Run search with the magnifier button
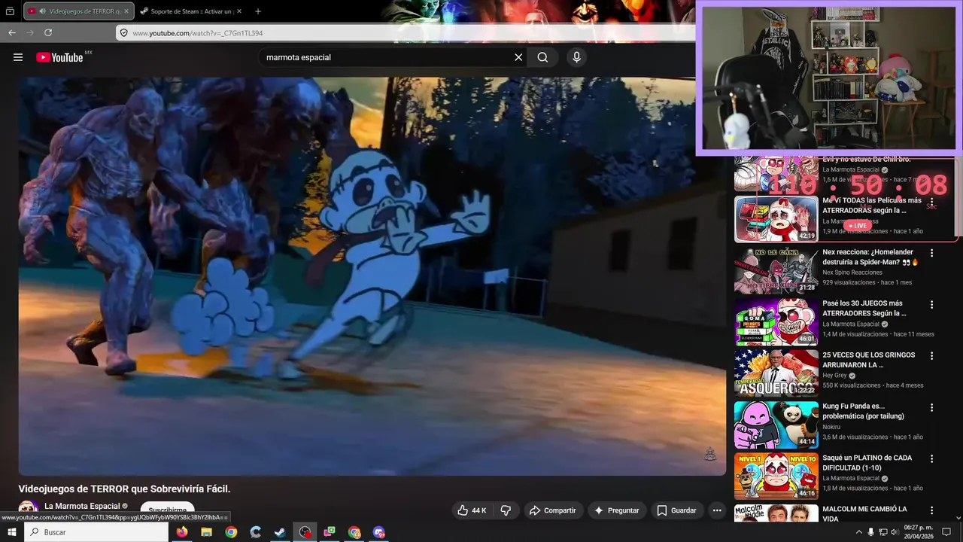 click(x=542, y=57)
